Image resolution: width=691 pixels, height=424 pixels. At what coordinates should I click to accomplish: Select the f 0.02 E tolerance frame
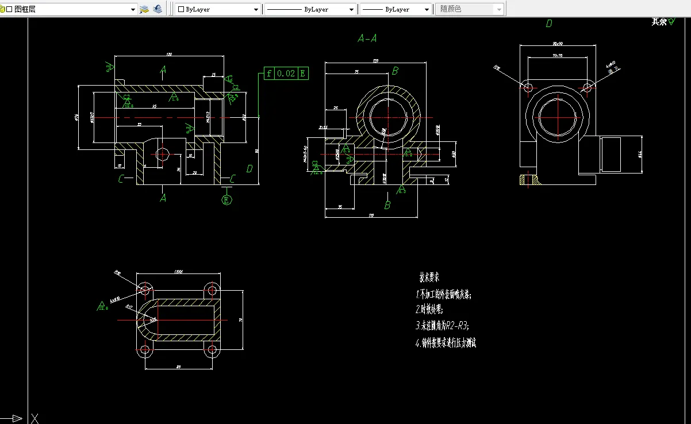point(286,73)
